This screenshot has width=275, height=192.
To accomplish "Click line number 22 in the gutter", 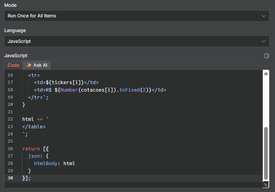I will 10,119.
